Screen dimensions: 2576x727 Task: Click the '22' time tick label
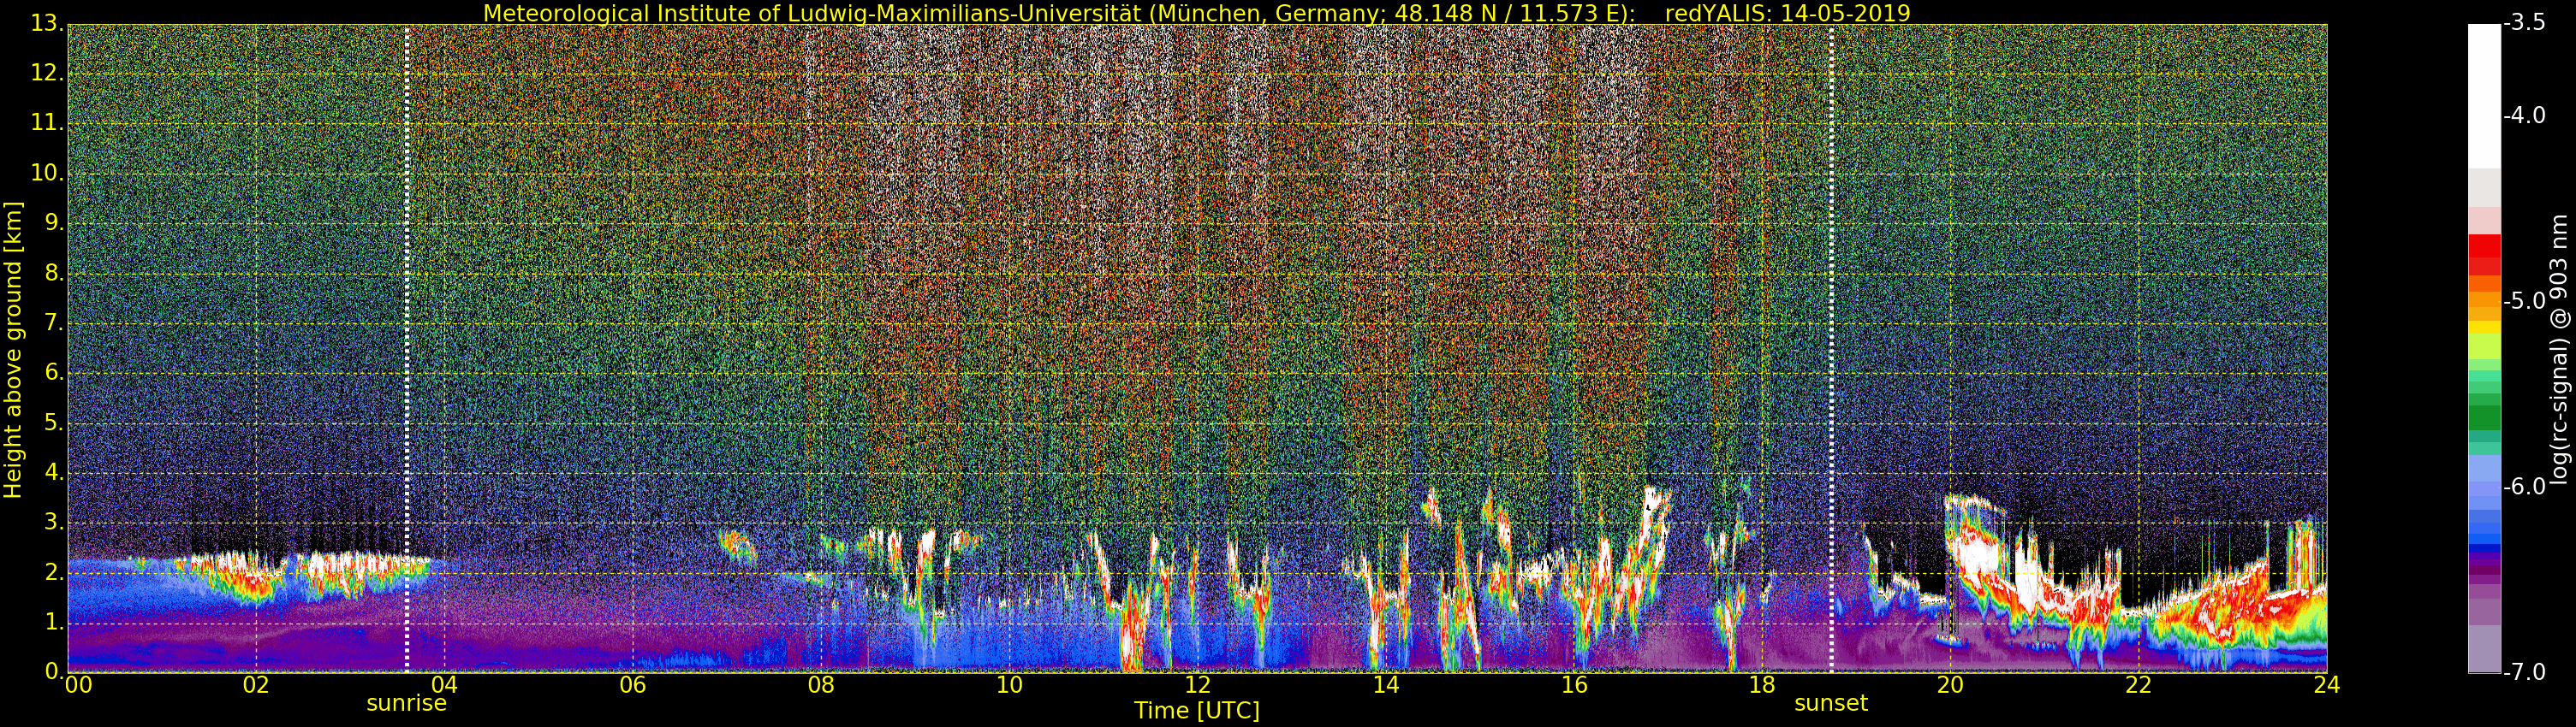pos(2138,684)
